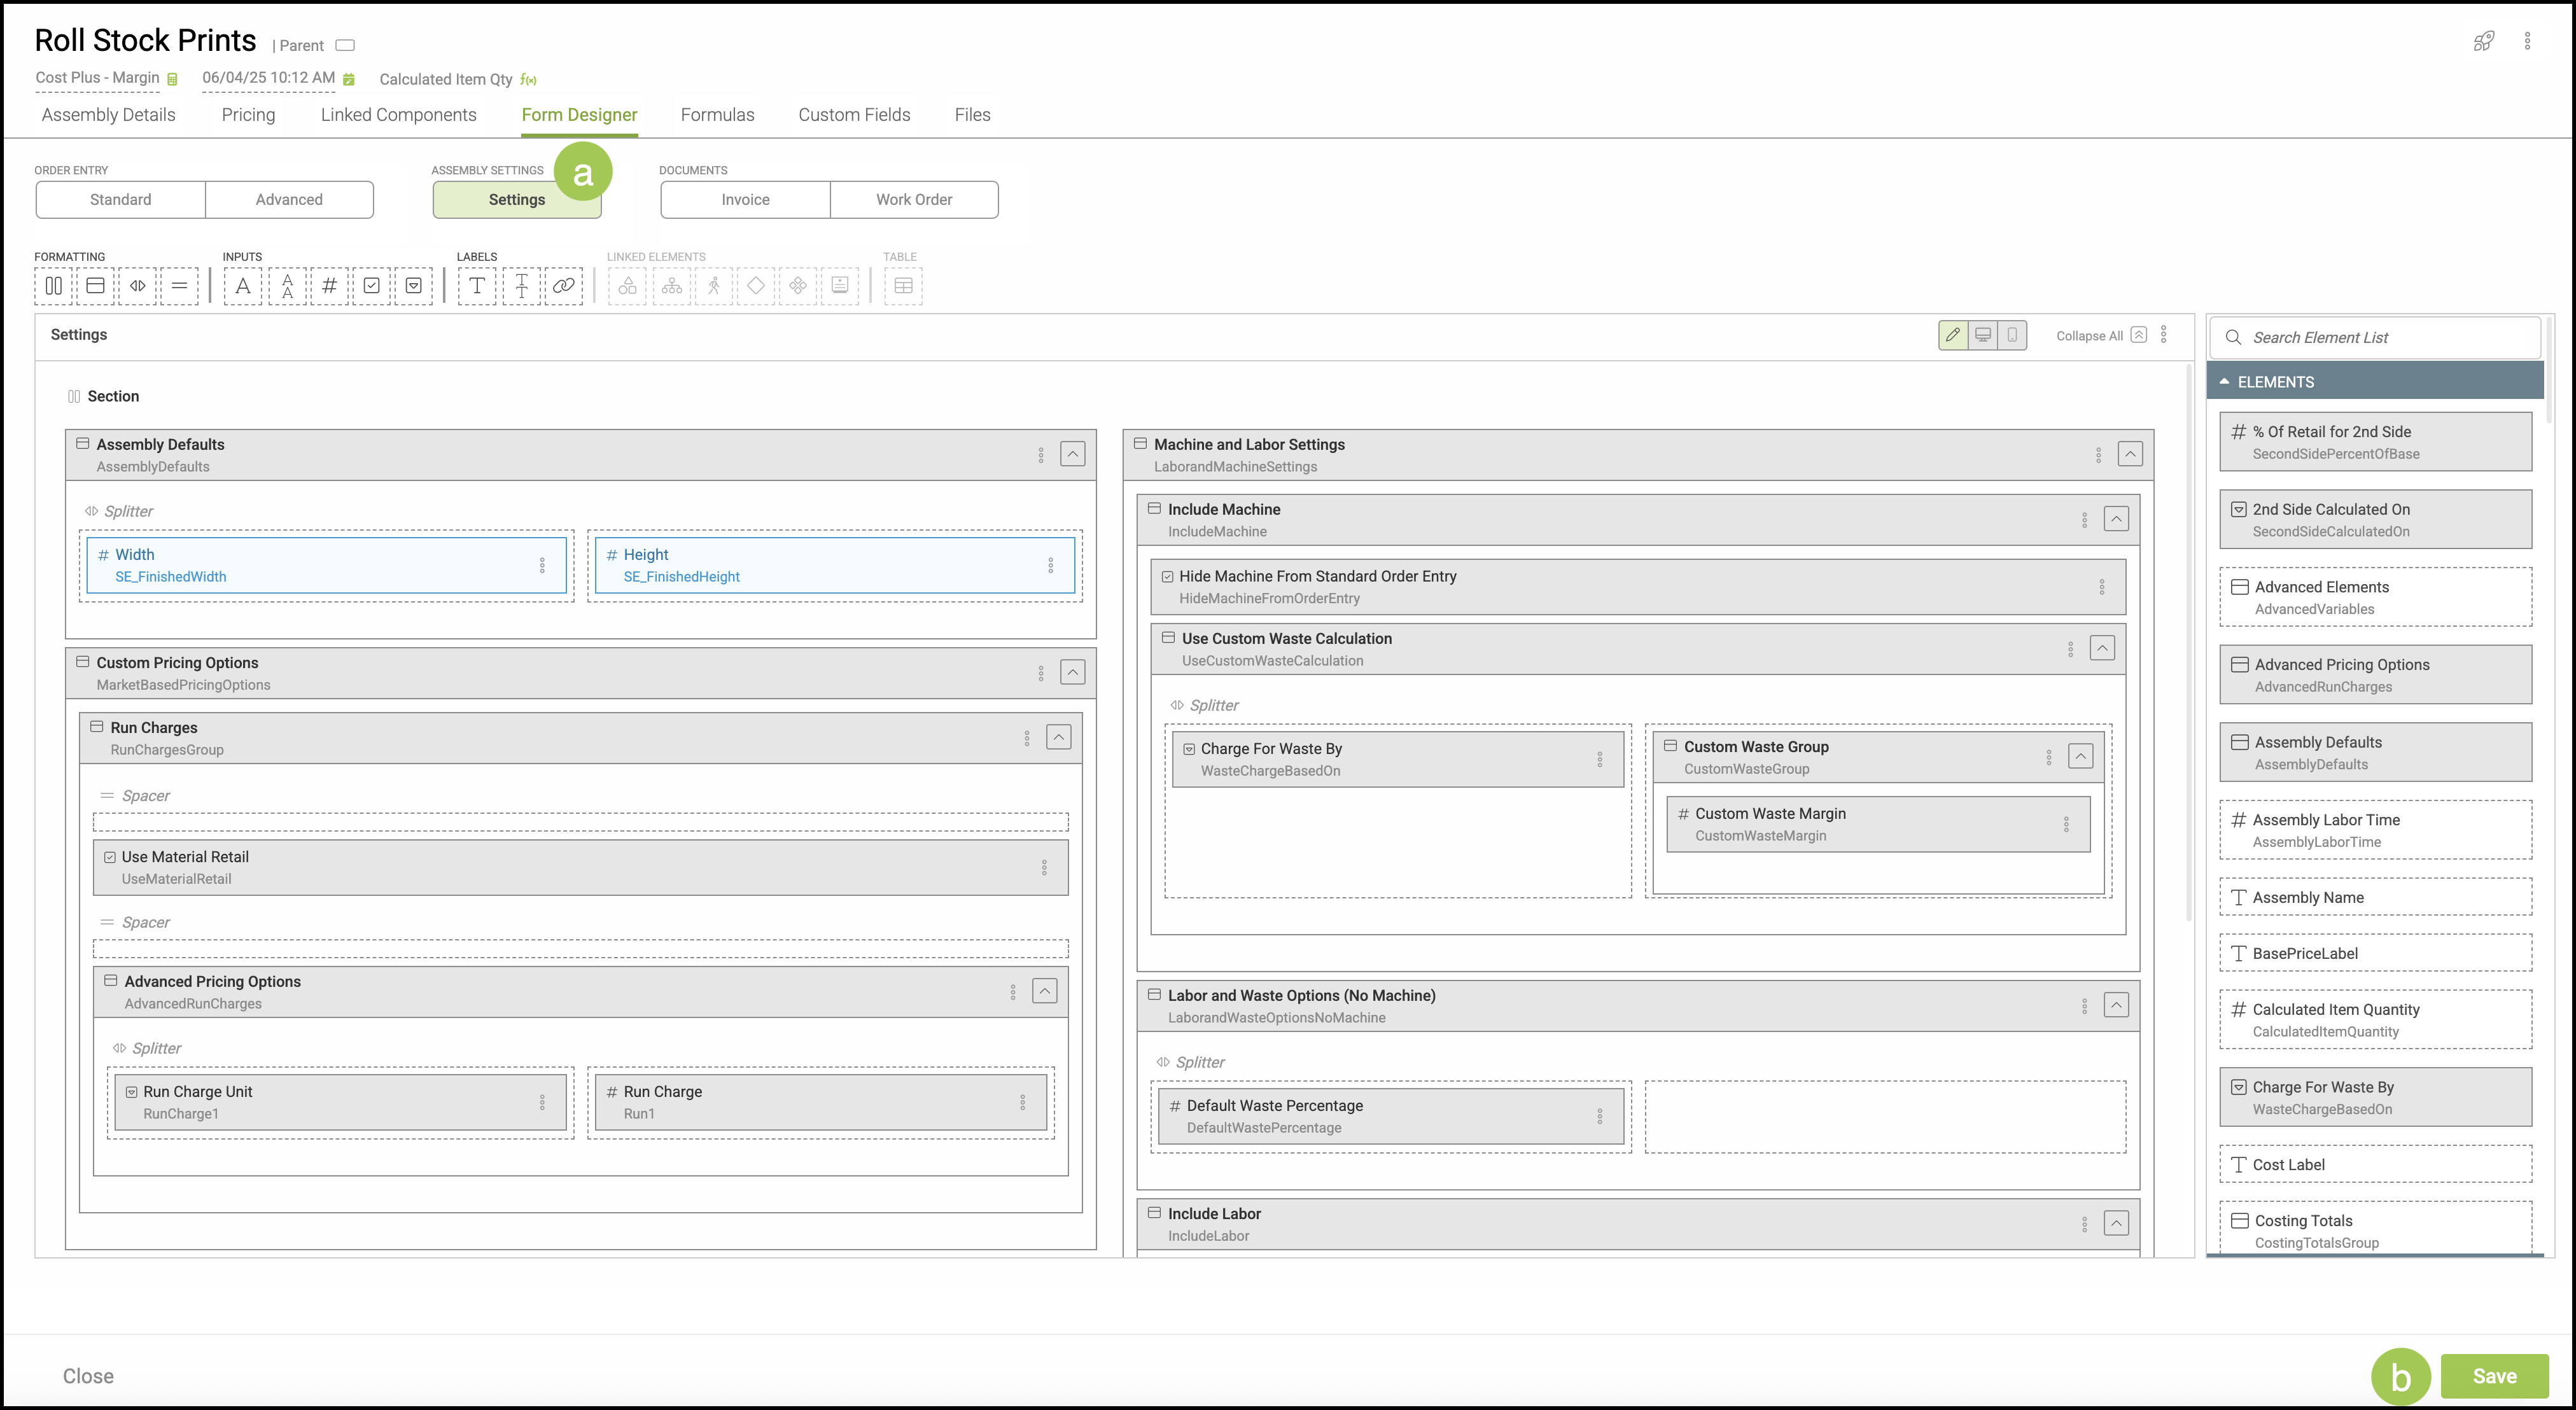
Task: Switch to mobile preview mode icon
Action: [x=2012, y=335]
